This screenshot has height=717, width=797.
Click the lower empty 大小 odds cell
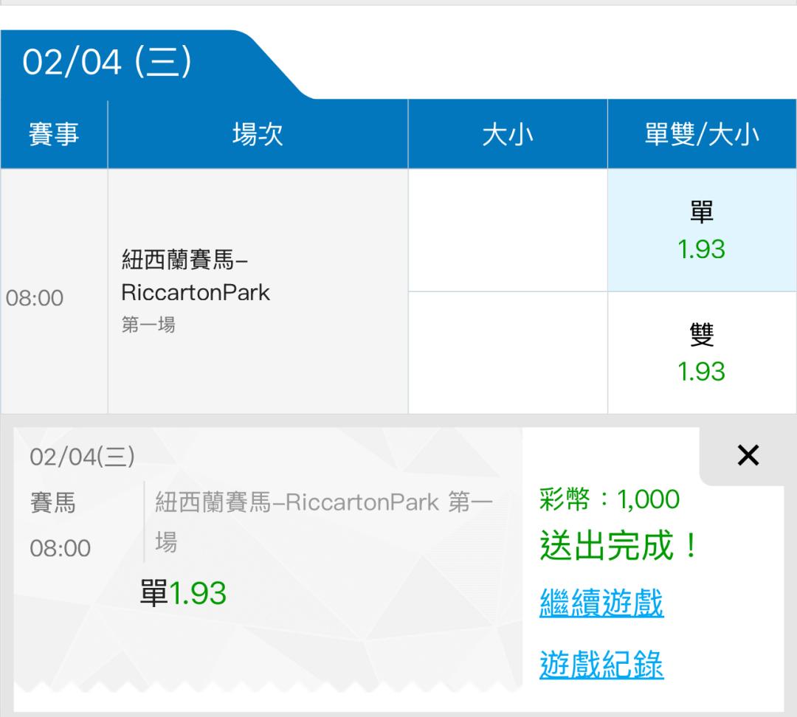click(x=507, y=353)
